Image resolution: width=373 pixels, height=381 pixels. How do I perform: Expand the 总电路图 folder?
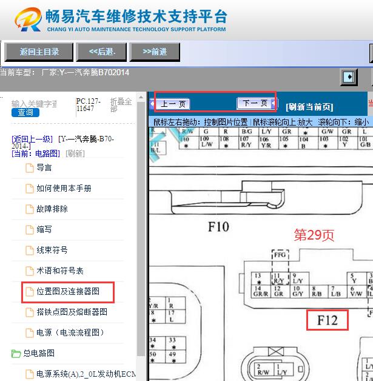(x=39, y=353)
